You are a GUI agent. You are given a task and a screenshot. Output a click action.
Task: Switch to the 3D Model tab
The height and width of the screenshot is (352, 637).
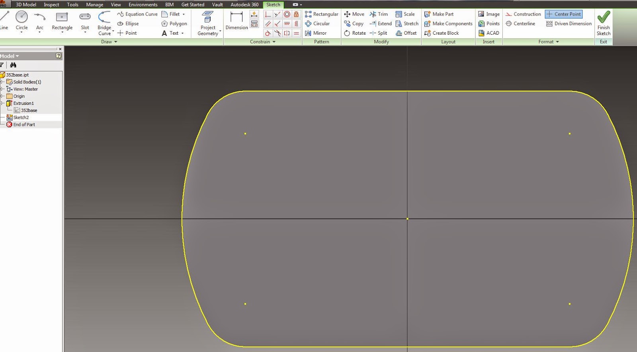coord(26,4)
